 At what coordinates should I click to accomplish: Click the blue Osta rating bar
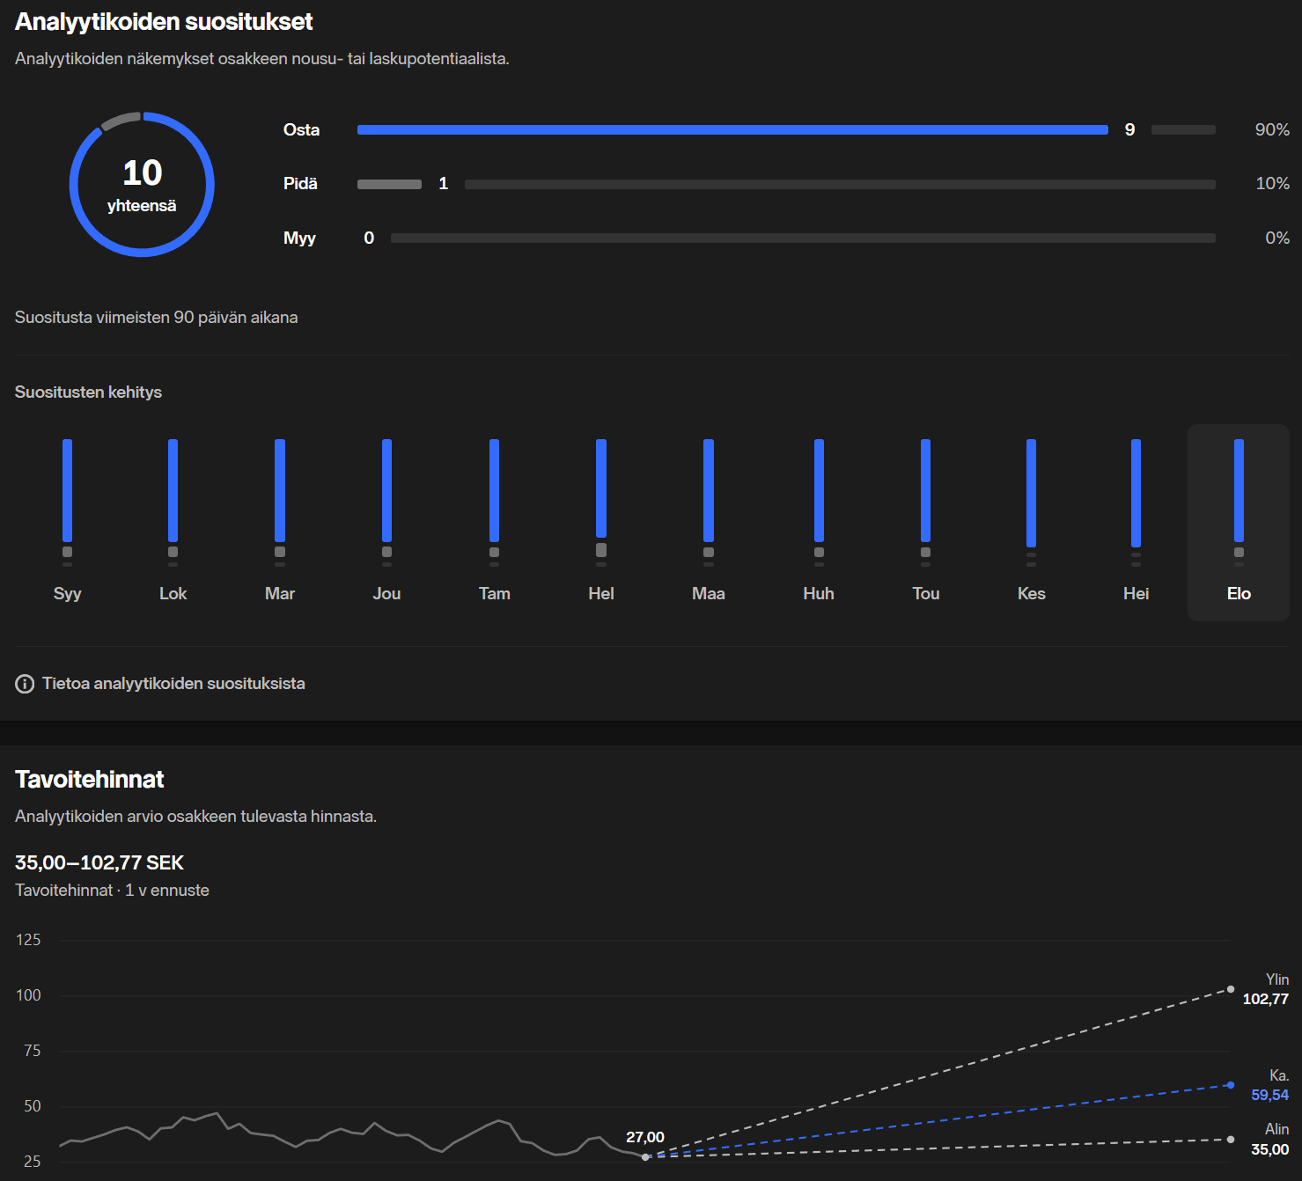point(732,130)
